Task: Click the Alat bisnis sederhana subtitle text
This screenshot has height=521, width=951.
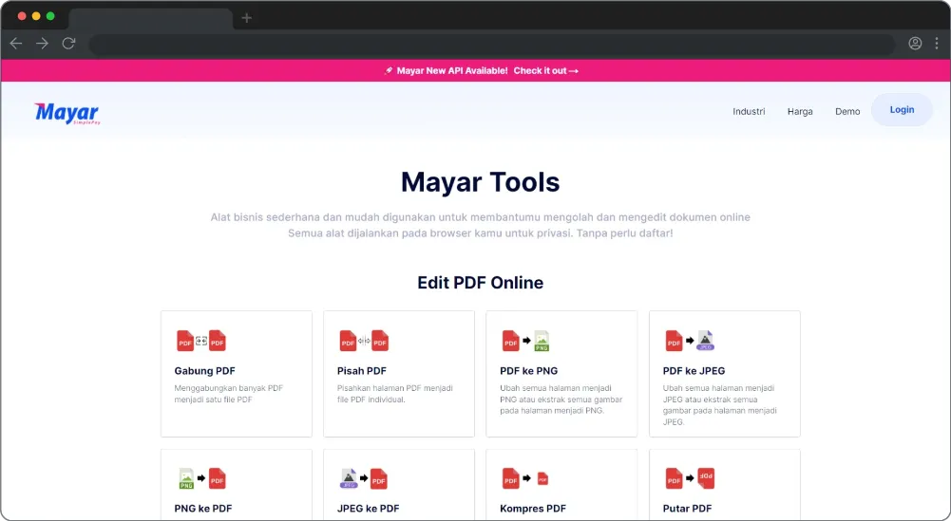Action: tap(481, 217)
